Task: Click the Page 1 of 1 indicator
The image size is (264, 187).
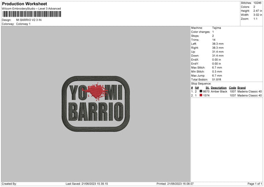Action: [x=255, y=184]
